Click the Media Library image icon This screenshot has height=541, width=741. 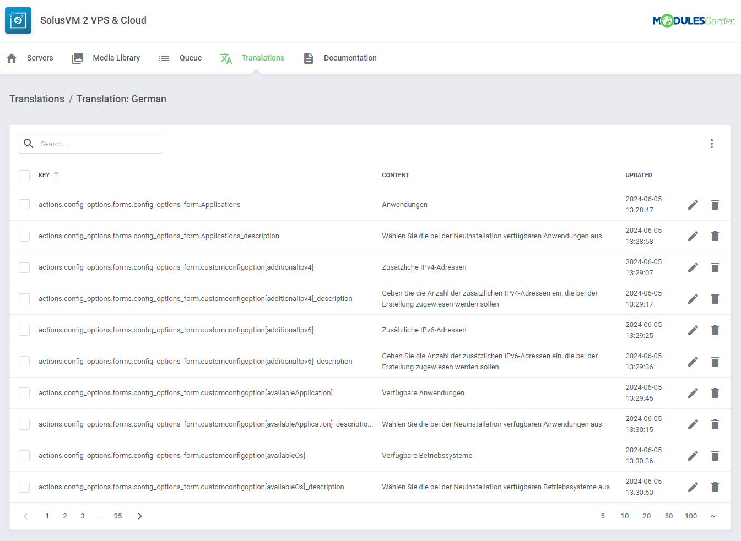[x=77, y=57]
